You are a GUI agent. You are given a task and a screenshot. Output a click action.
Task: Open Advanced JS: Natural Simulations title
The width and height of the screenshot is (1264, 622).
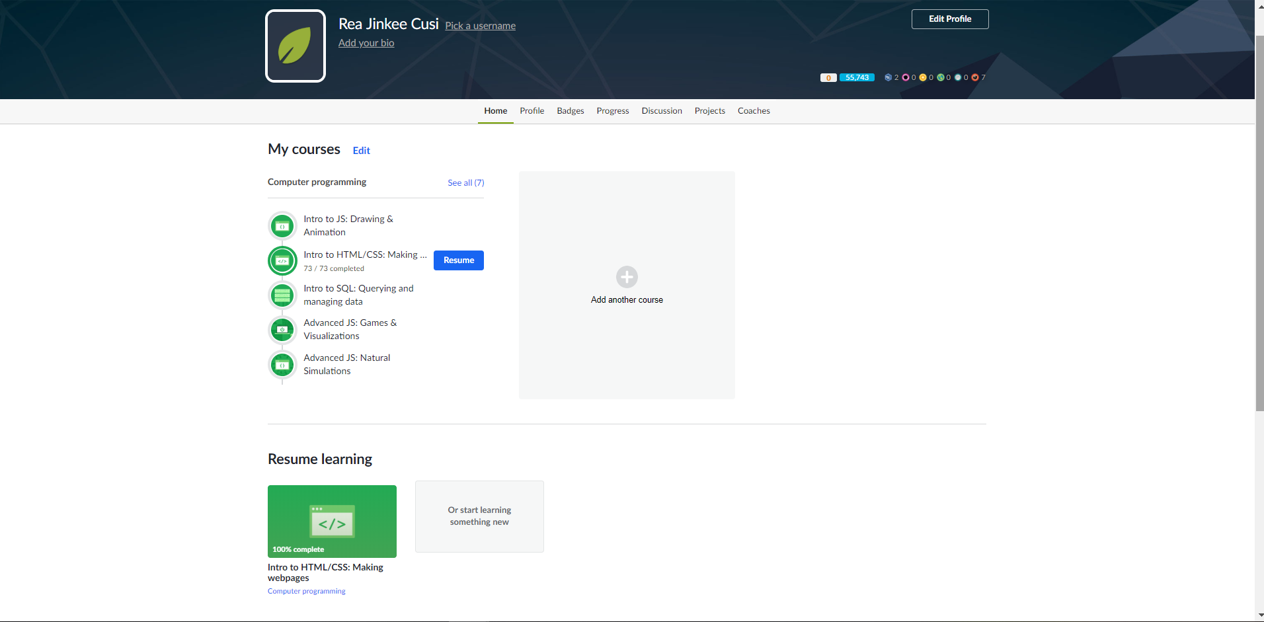click(x=347, y=364)
